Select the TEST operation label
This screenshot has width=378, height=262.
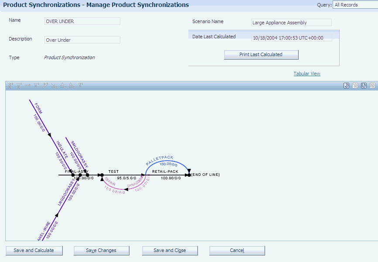[113, 171]
